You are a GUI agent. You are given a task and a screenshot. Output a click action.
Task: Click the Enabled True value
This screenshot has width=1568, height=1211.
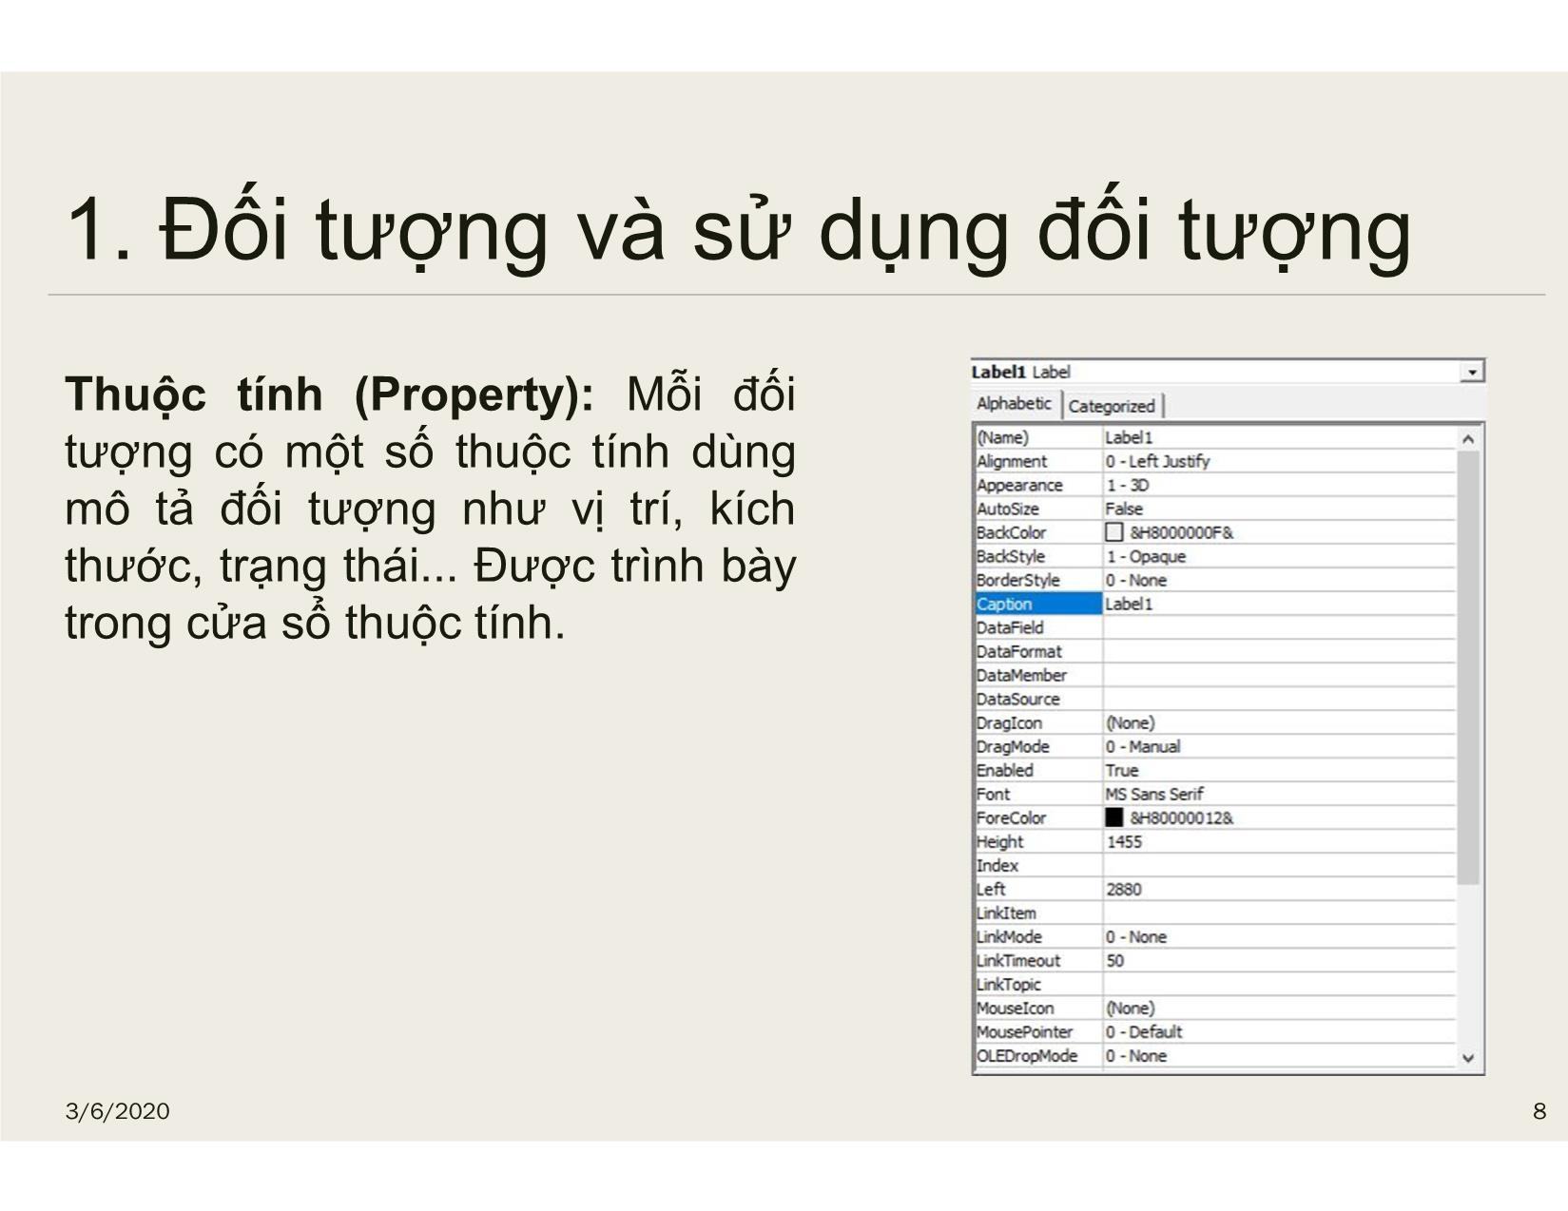pyautogui.click(x=1122, y=770)
